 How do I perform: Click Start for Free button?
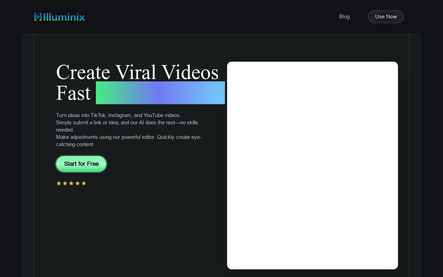coord(81,164)
